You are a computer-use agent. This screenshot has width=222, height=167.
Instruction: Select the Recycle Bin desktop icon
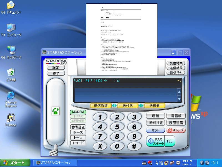click(11, 75)
